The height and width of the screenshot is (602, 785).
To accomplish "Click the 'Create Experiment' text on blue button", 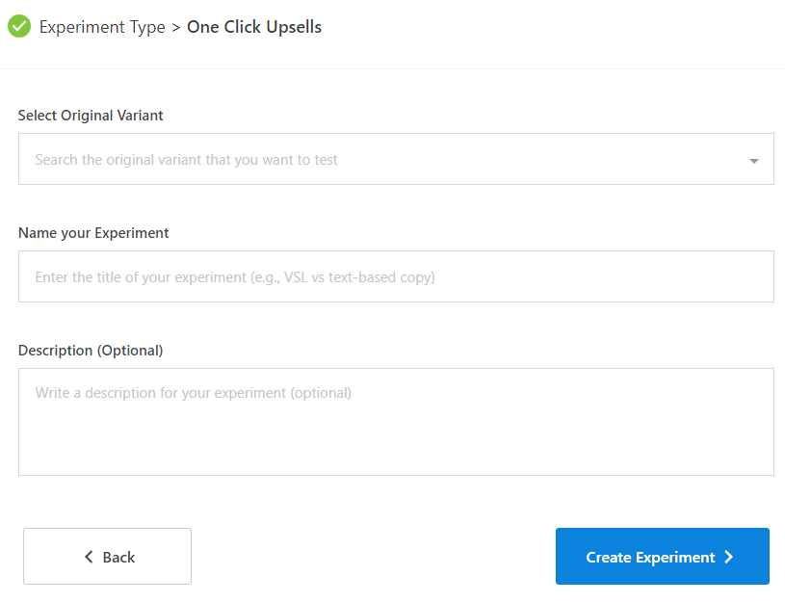I will click(650, 557).
